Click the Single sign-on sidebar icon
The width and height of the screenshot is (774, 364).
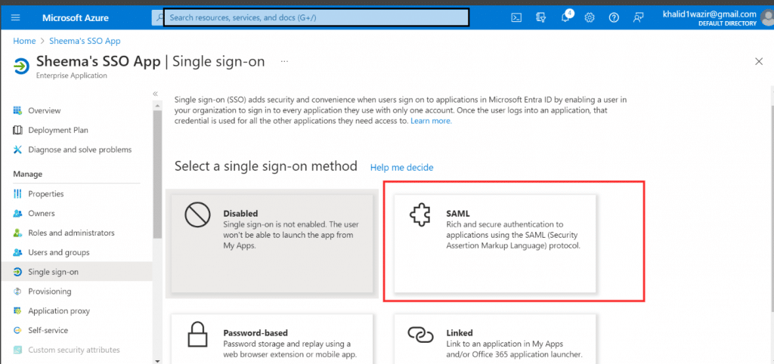tap(18, 272)
